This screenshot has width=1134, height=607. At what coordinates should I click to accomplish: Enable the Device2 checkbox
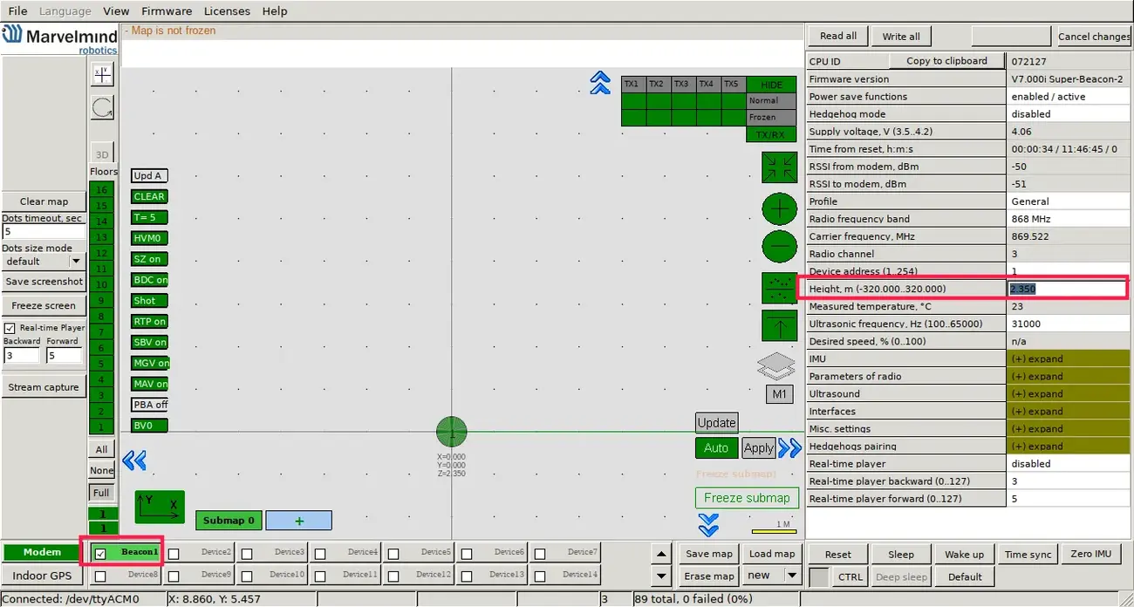point(174,554)
